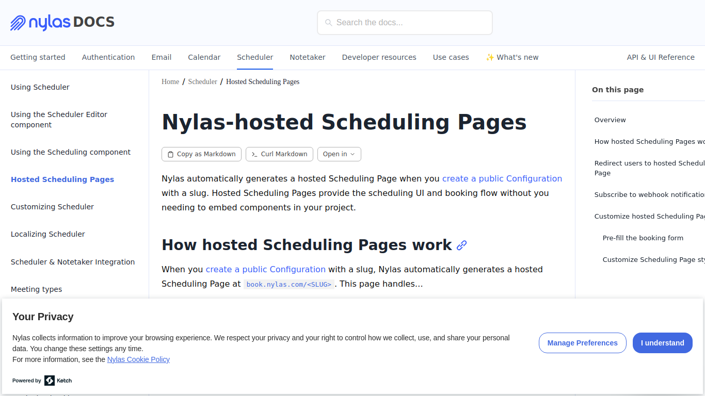Viewport: 705px width, 396px height.
Task: Open Meeting types in sidebar
Action: point(37,289)
